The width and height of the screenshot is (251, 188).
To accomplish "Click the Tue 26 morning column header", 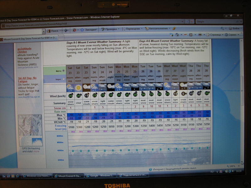I will coord(143,73).
